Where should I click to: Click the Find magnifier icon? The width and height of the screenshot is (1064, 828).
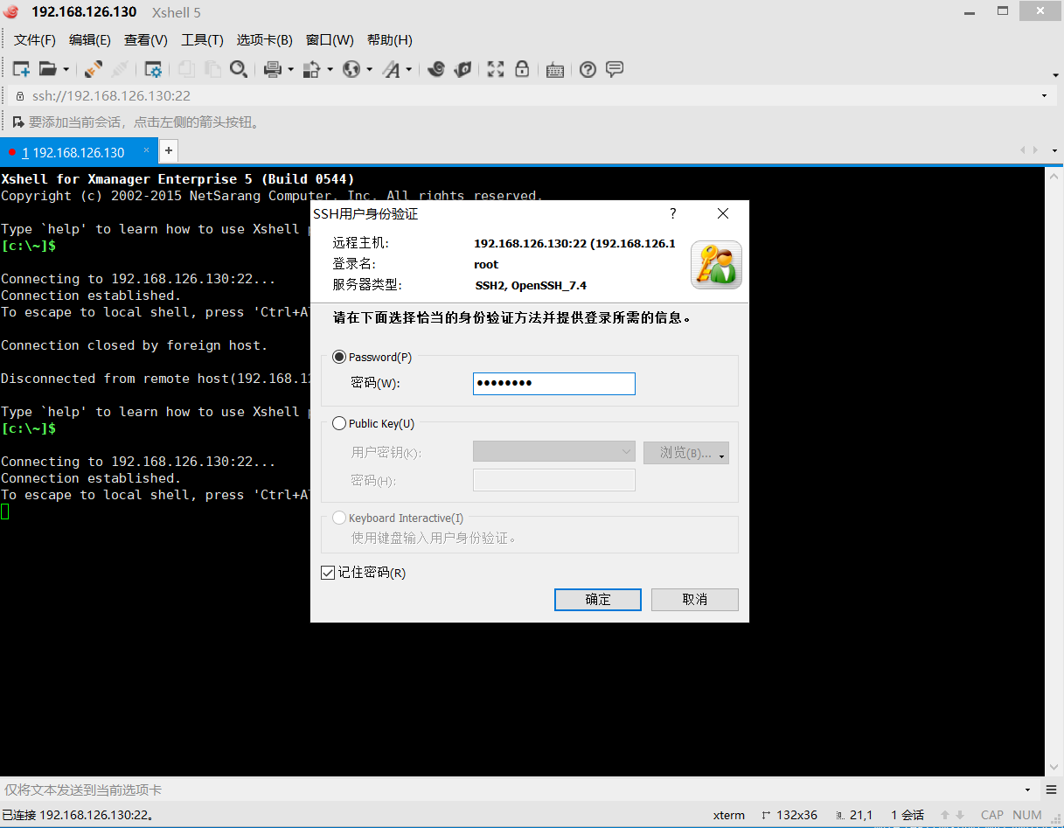[238, 69]
